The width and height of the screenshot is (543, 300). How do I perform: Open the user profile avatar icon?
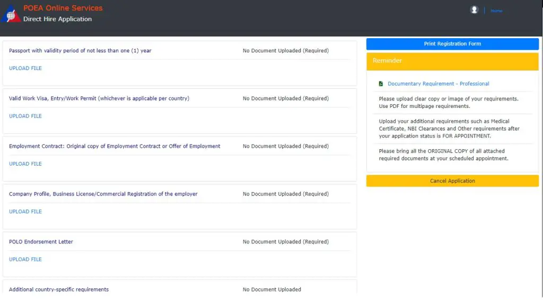(x=474, y=10)
